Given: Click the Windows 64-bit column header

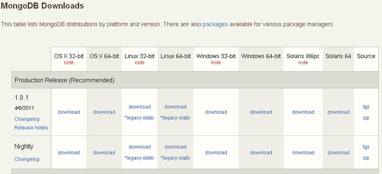Looking at the screenshot, I should click(x=261, y=56).
